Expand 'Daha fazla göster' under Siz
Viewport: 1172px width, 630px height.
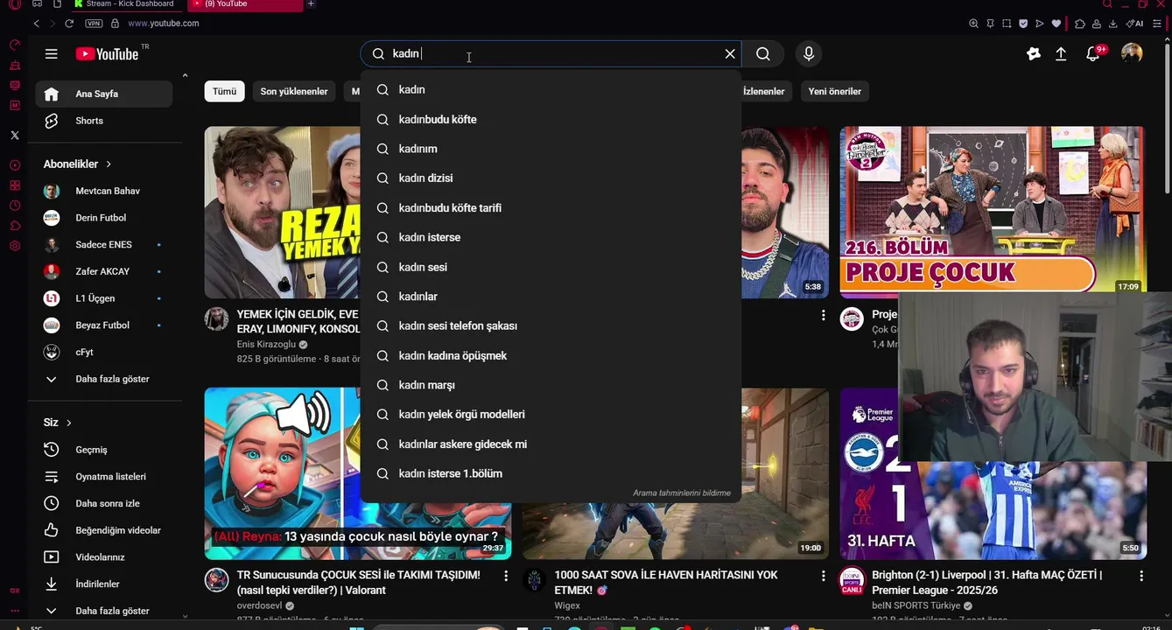coord(104,611)
